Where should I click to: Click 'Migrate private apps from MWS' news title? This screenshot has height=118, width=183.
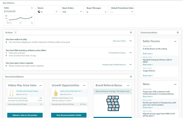coord(159,115)
